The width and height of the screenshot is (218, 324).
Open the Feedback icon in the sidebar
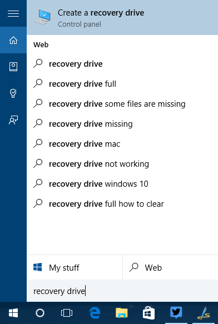pos(13,120)
